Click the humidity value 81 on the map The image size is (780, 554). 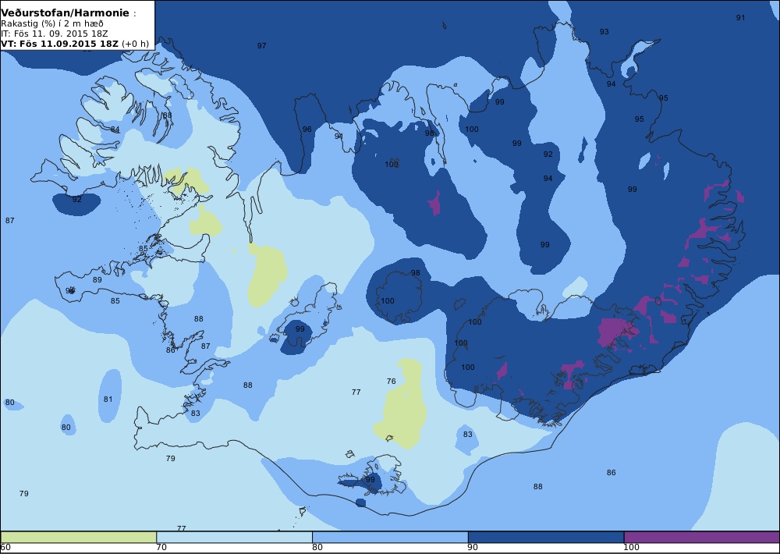(x=108, y=400)
